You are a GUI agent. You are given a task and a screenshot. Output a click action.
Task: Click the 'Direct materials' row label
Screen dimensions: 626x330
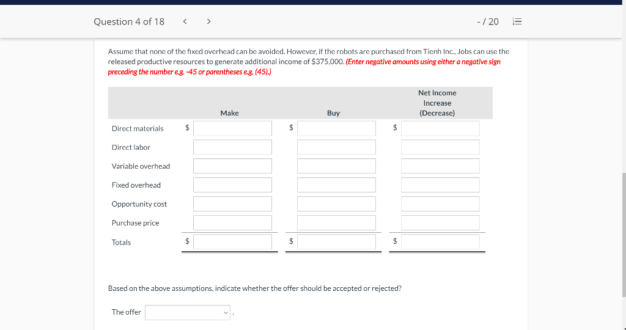(138, 128)
